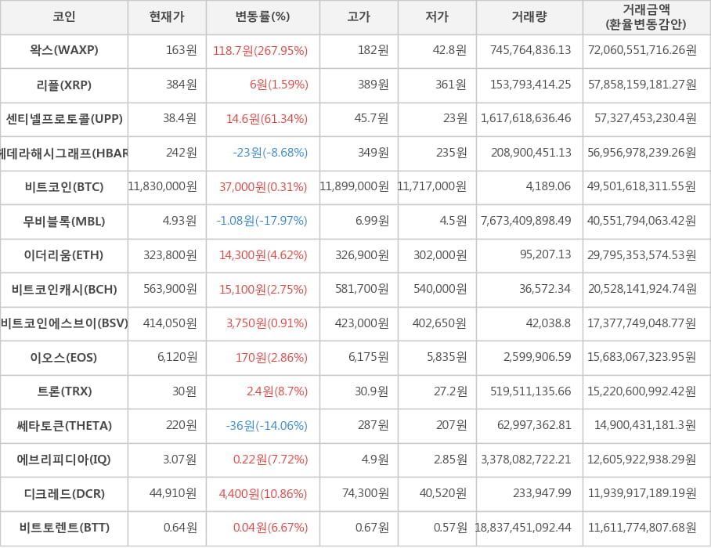The width and height of the screenshot is (711, 548).
Task: Select the 비트코인캐시(BCH) coin name
Action: pyautogui.click(x=64, y=289)
